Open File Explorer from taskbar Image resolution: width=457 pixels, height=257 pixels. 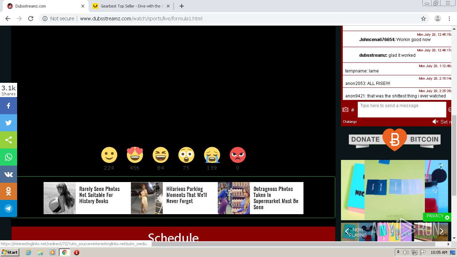40,252
